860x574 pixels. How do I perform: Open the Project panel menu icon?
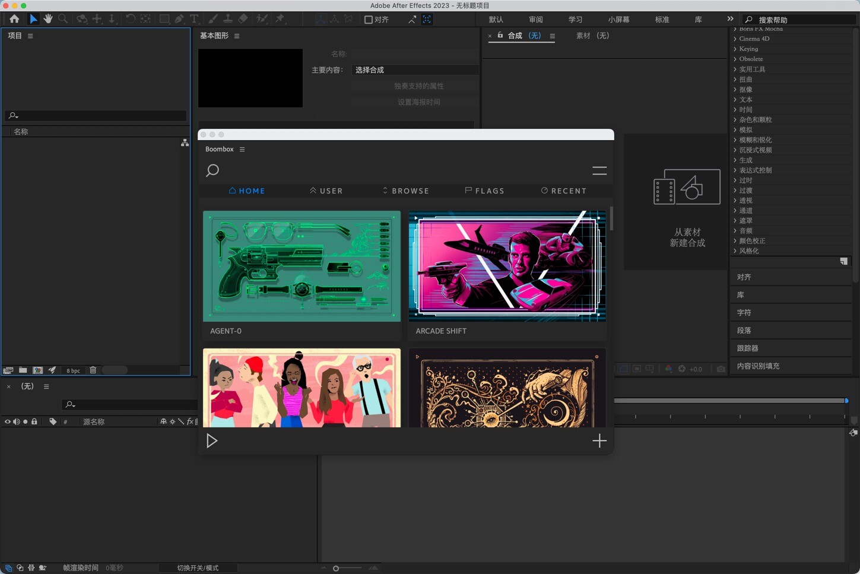(30, 36)
